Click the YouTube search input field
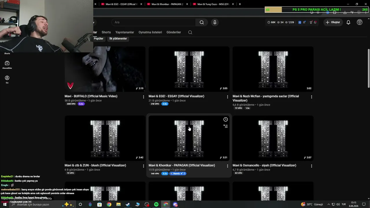The height and width of the screenshot is (208, 370). tap(153, 22)
